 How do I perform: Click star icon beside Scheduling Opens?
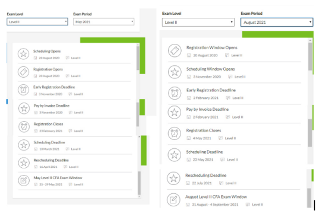point(24,54)
